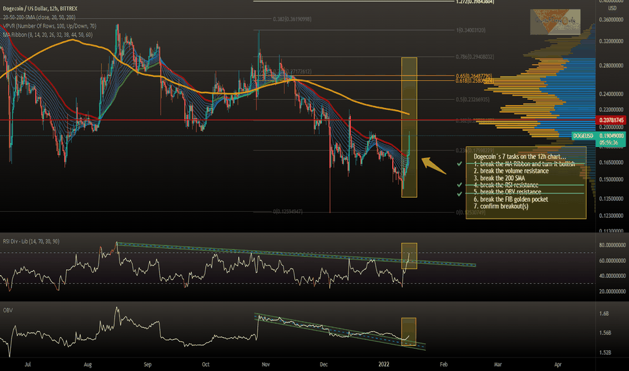Select the RSI Div - Lib indicator legend

[31, 241]
